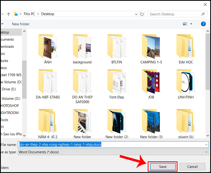Open help via the question mark icon

point(203,24)
